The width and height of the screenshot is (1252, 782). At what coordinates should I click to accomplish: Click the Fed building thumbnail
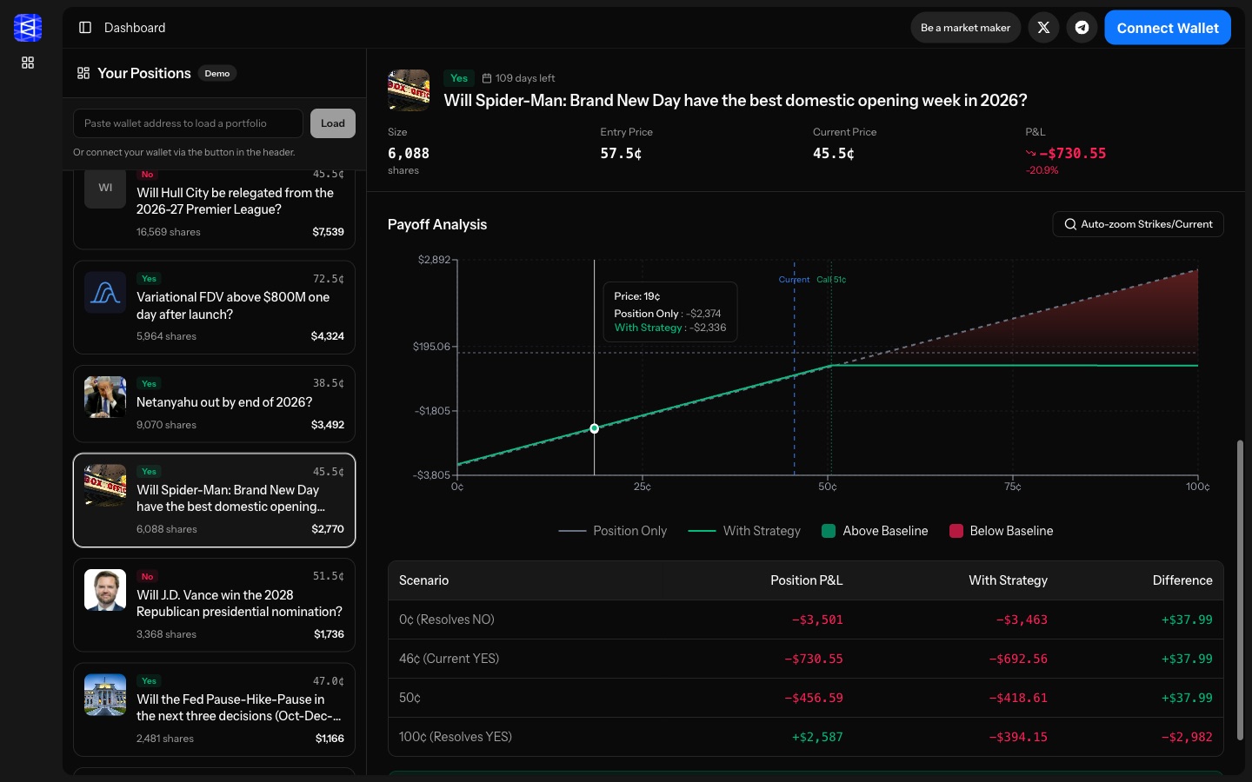coord(105,695)
